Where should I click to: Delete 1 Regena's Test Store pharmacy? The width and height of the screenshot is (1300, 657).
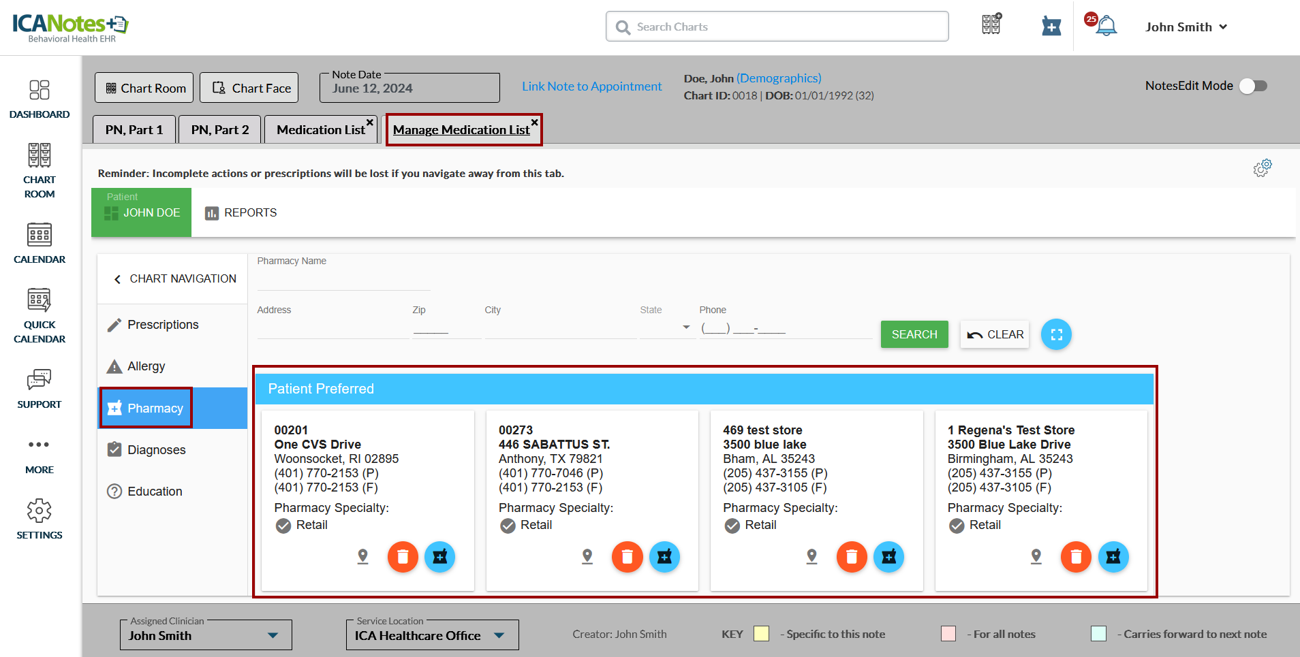point(1076,557)
